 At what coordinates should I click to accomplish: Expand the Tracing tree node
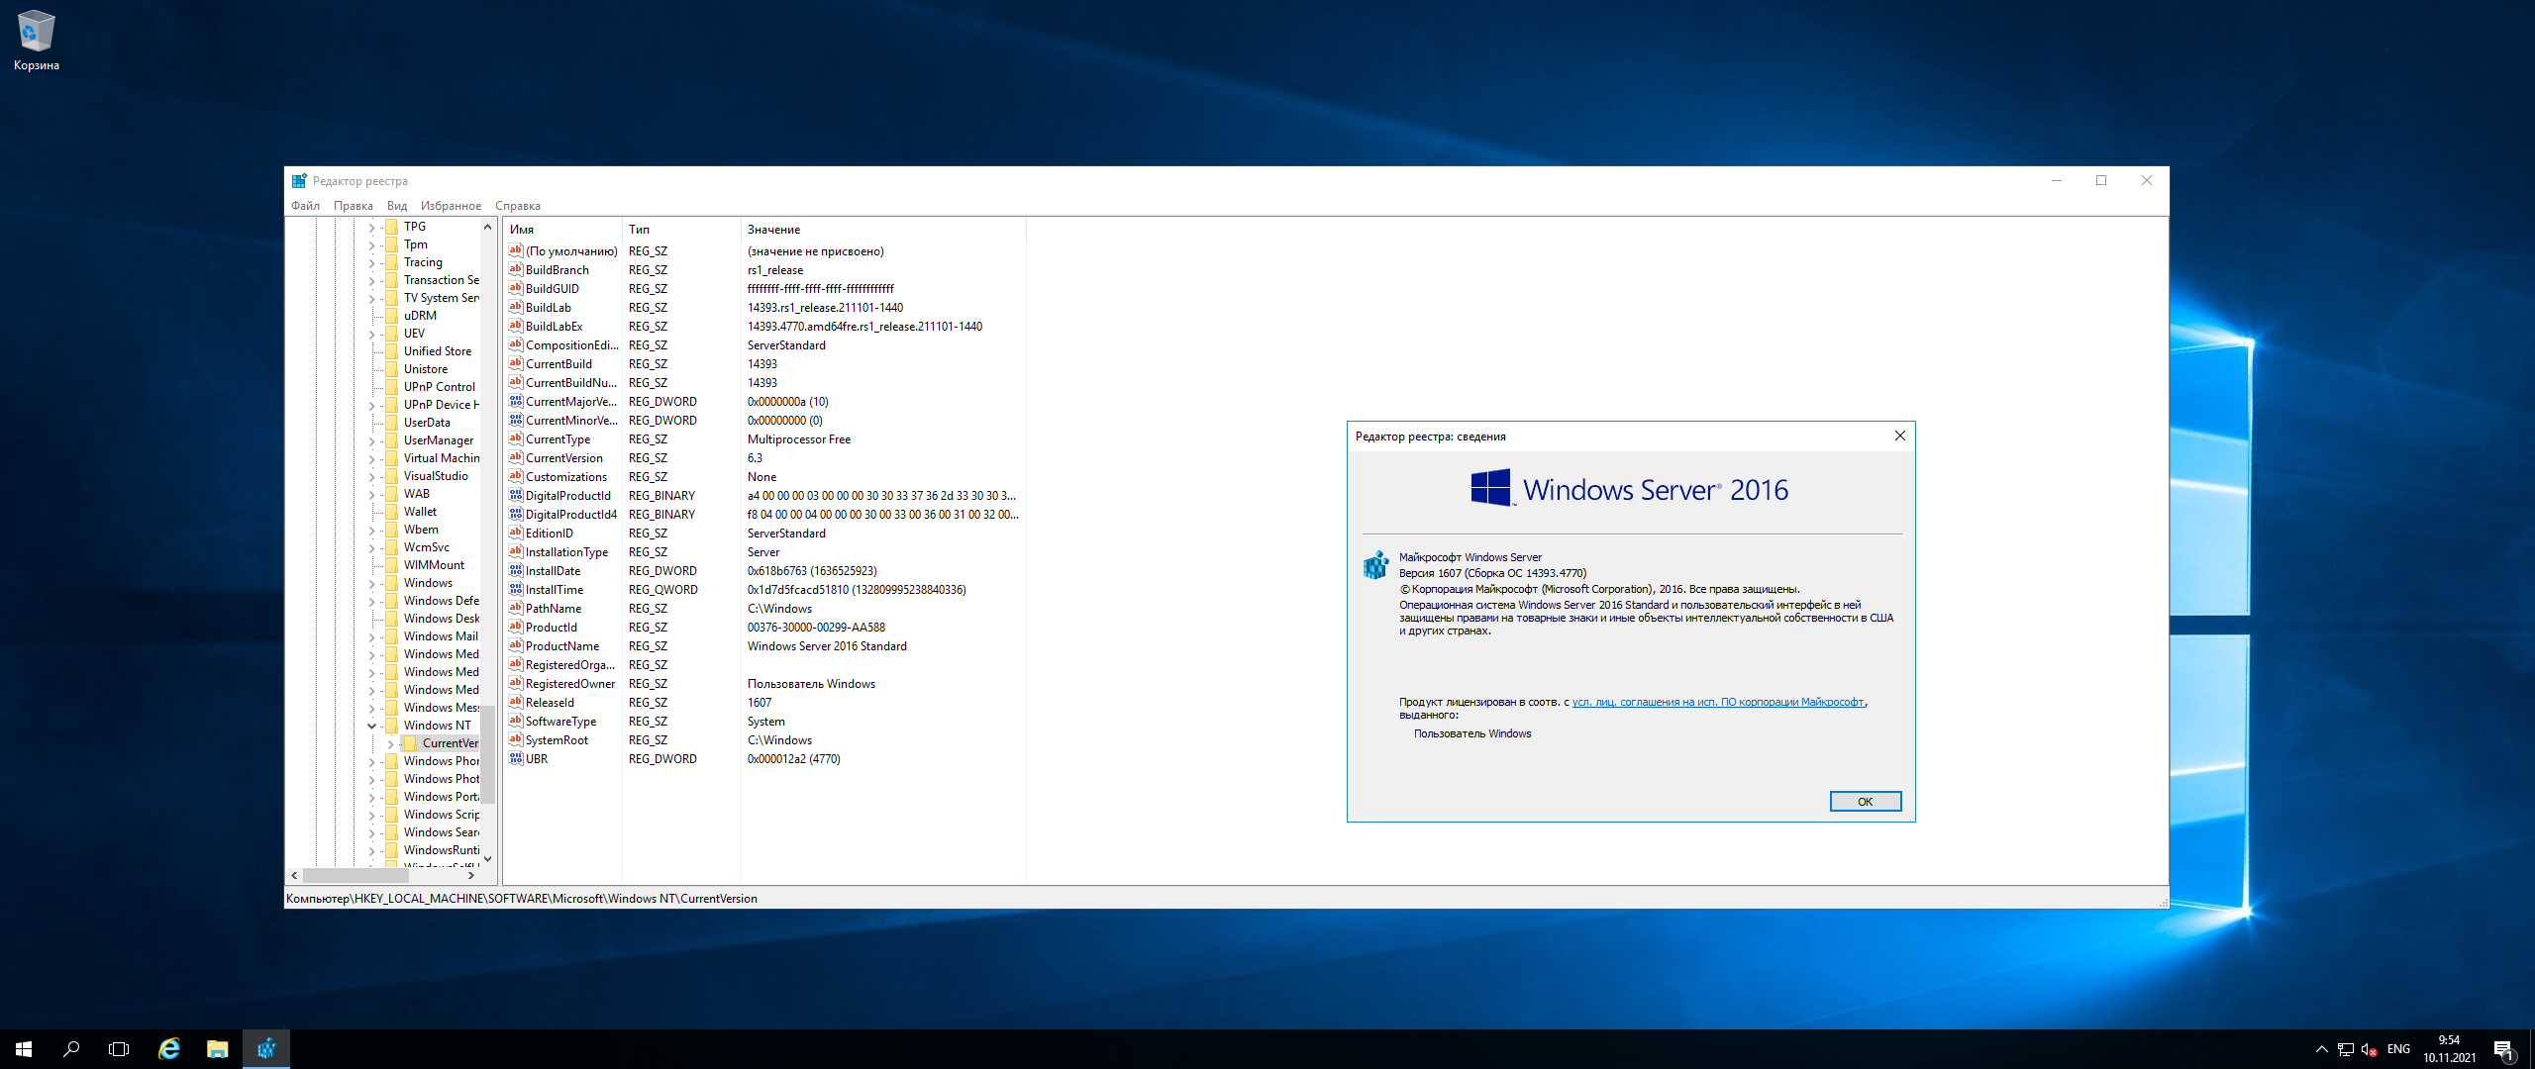pos(372,263)
